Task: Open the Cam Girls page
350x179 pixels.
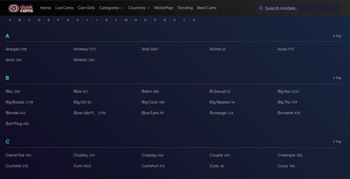Action: click(86, 8)
